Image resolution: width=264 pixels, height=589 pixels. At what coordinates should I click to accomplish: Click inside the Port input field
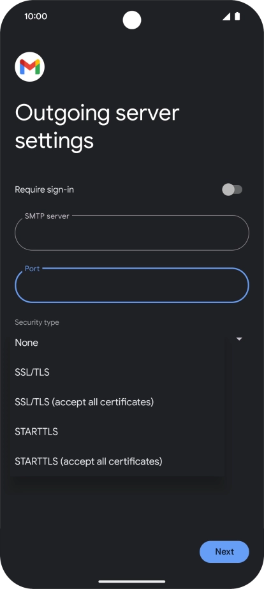pos(132,285)
